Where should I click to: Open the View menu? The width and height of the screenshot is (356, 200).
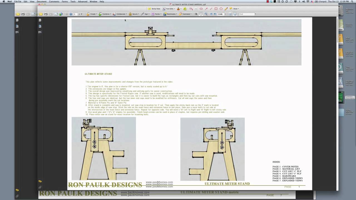coord(32,1)
